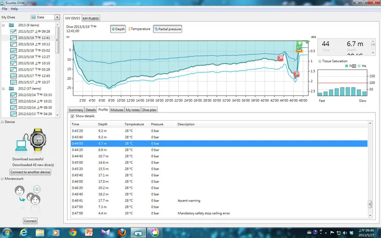
Task: Click the 2013 folder icon in dive list
Action: tap(11, 25)
